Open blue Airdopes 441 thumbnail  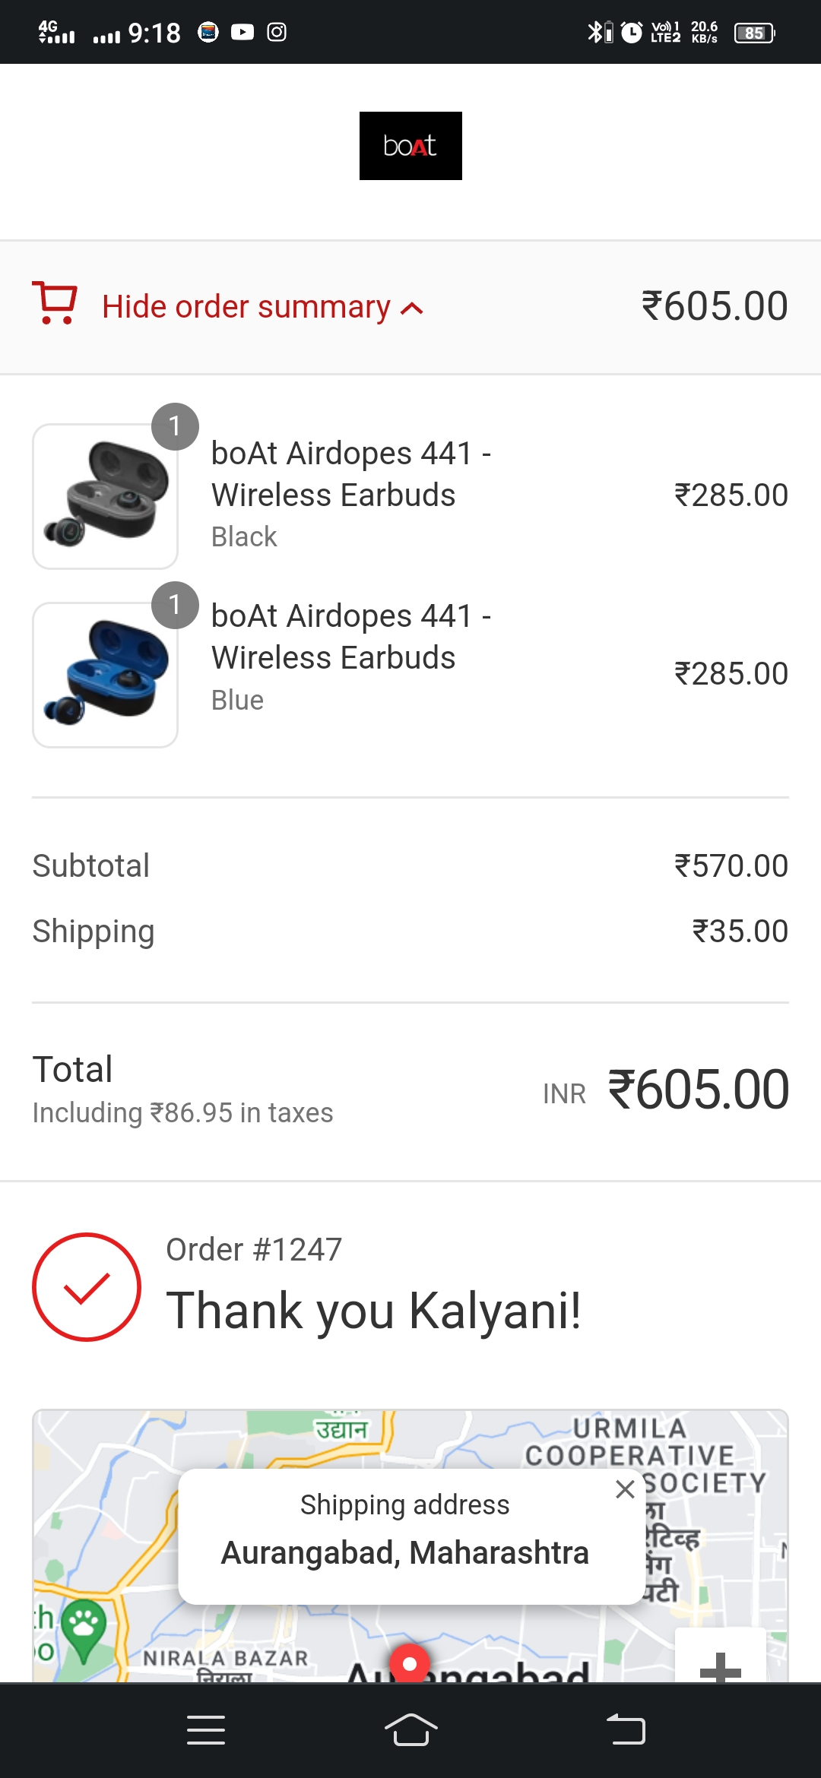pyautogui.click(x=105, y=675)
